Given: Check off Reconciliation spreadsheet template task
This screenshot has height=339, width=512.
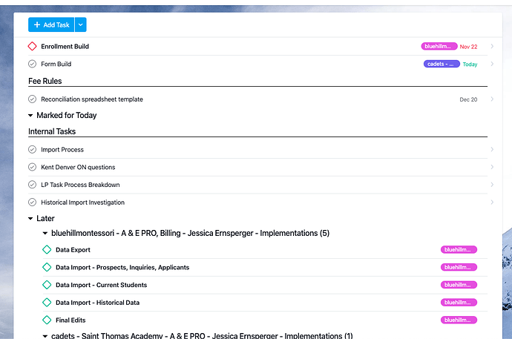Looking at the screenshot, I should point(32,99).
